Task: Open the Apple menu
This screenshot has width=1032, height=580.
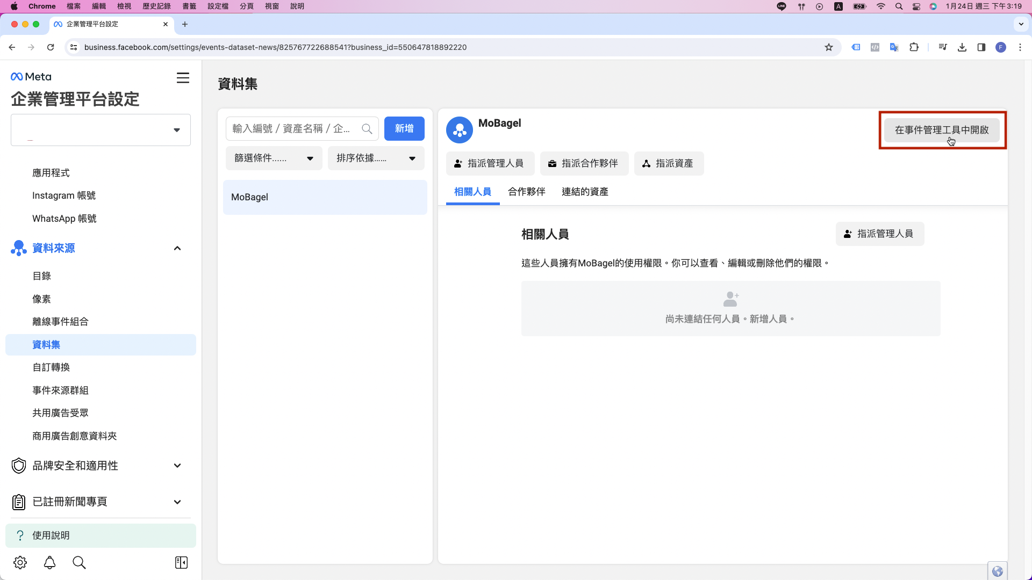Action: pos(15,6)
